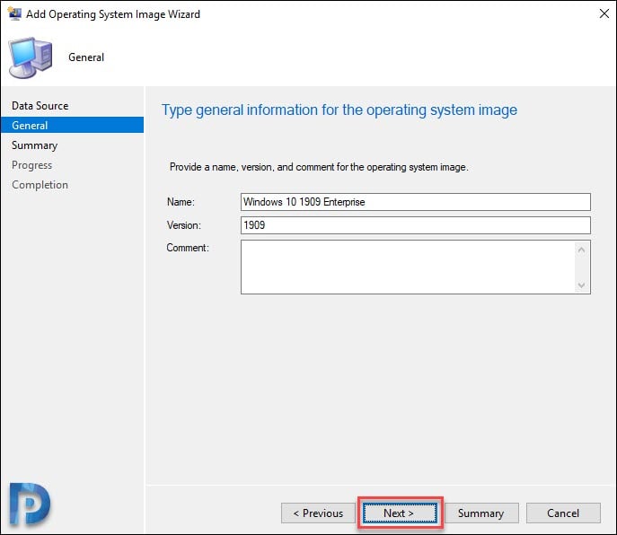Image resolution: width=617 pixels, height=535 pixels.
Task: Proceed with the Next button
Action: point(400,513)
